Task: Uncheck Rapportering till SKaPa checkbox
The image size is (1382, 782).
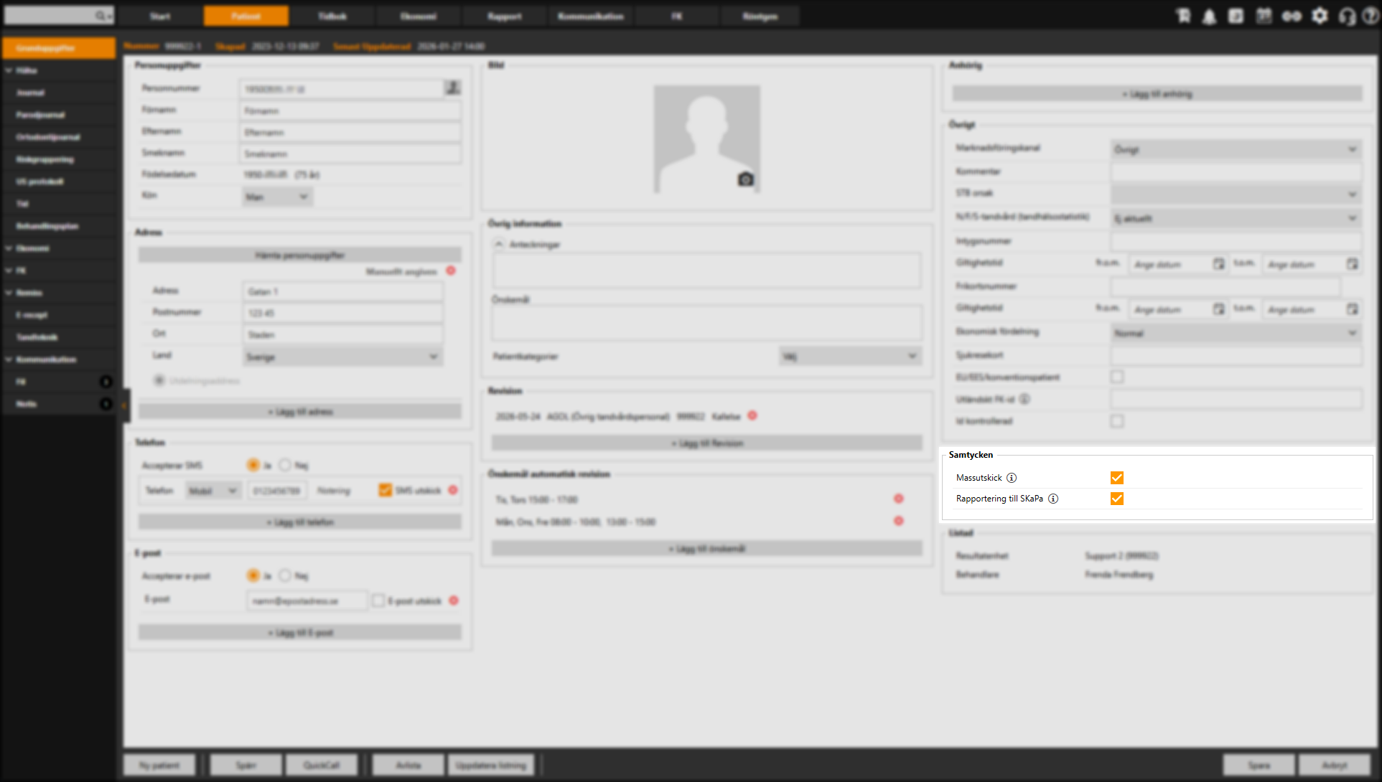Action: (1117, 499)
